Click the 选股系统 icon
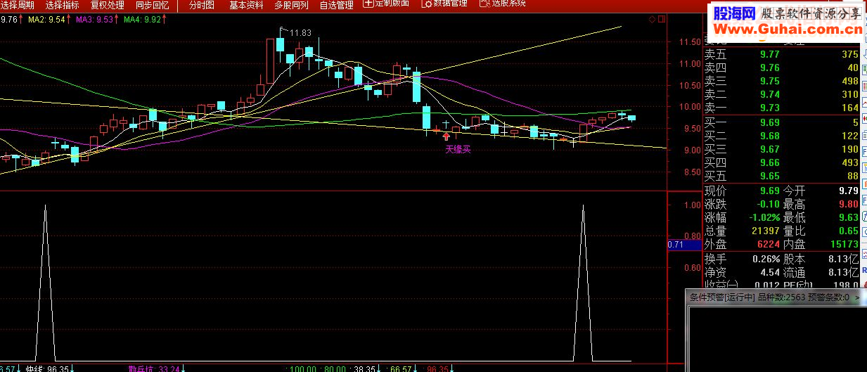 [484, 4]
